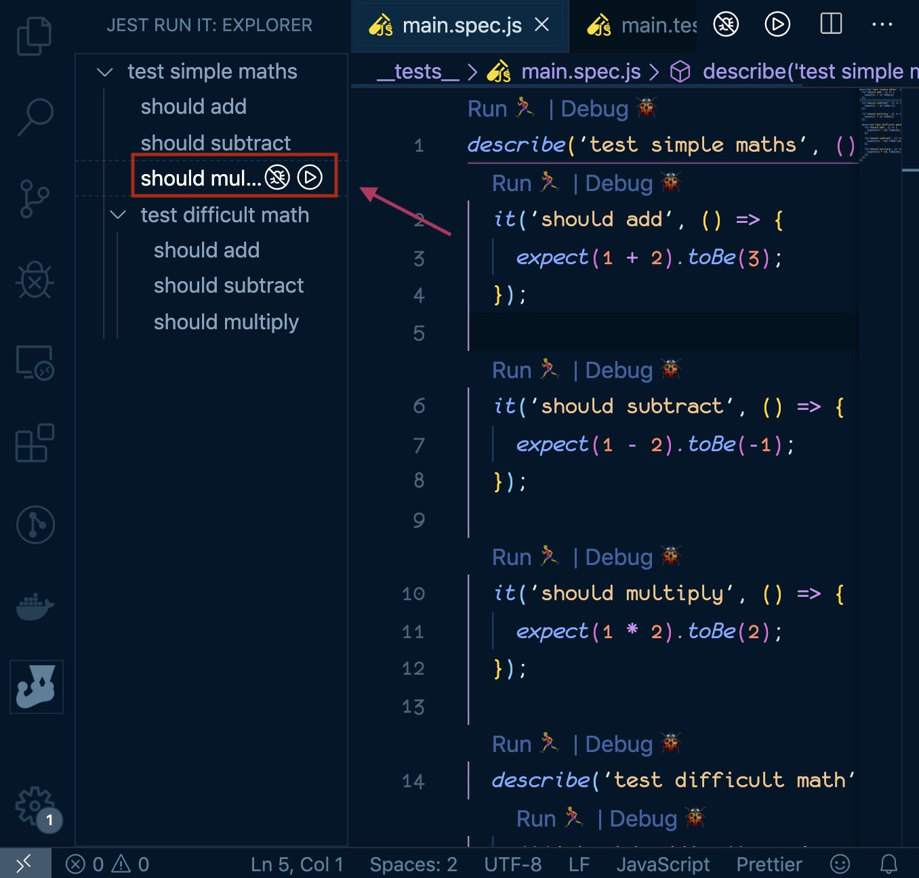919x878 pixels.
Task: Select the main.spec.js tab
Action: click(x=461, y=26)
